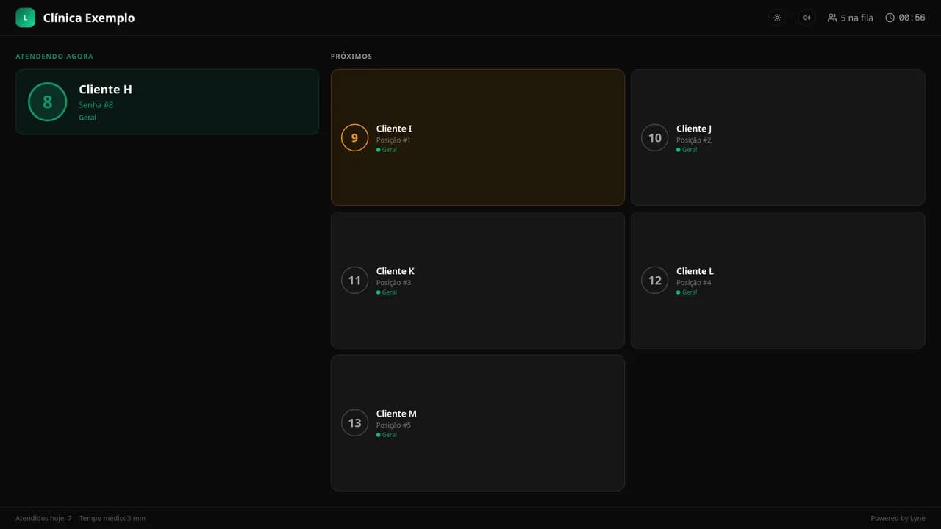Select the Cliente I name
Viewport: 941px width, 529px height.
tap(394, 129)
